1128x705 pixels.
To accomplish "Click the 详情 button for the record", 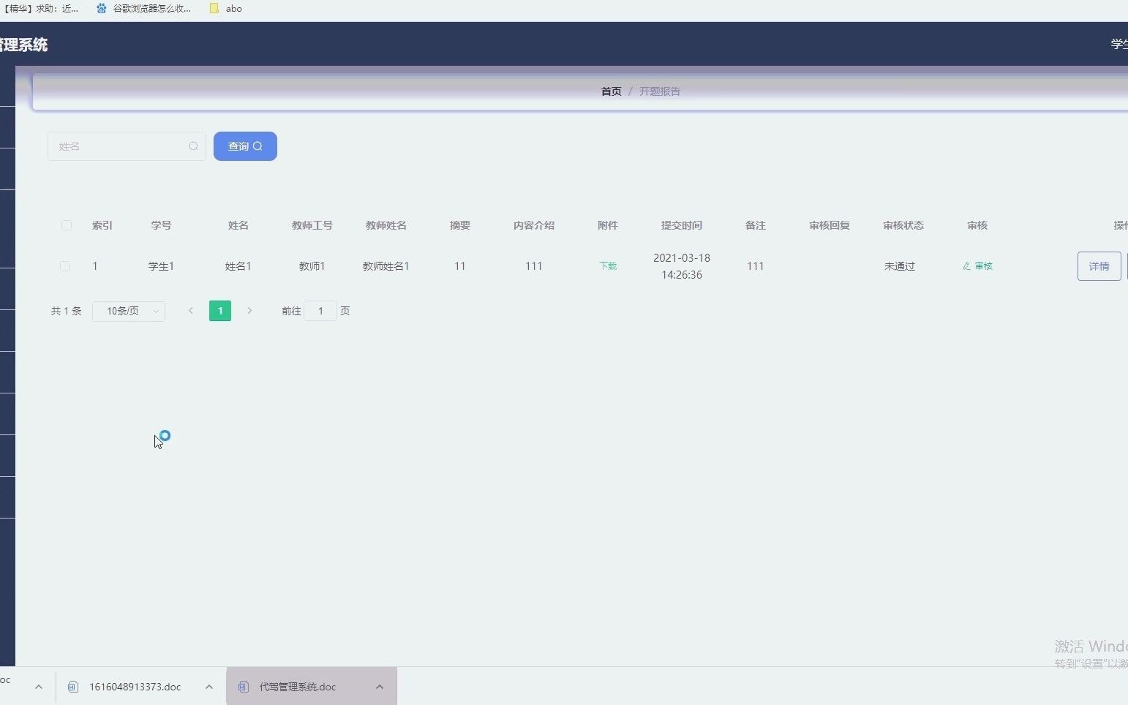I will pyautogui.click(x=1099, y=266).
